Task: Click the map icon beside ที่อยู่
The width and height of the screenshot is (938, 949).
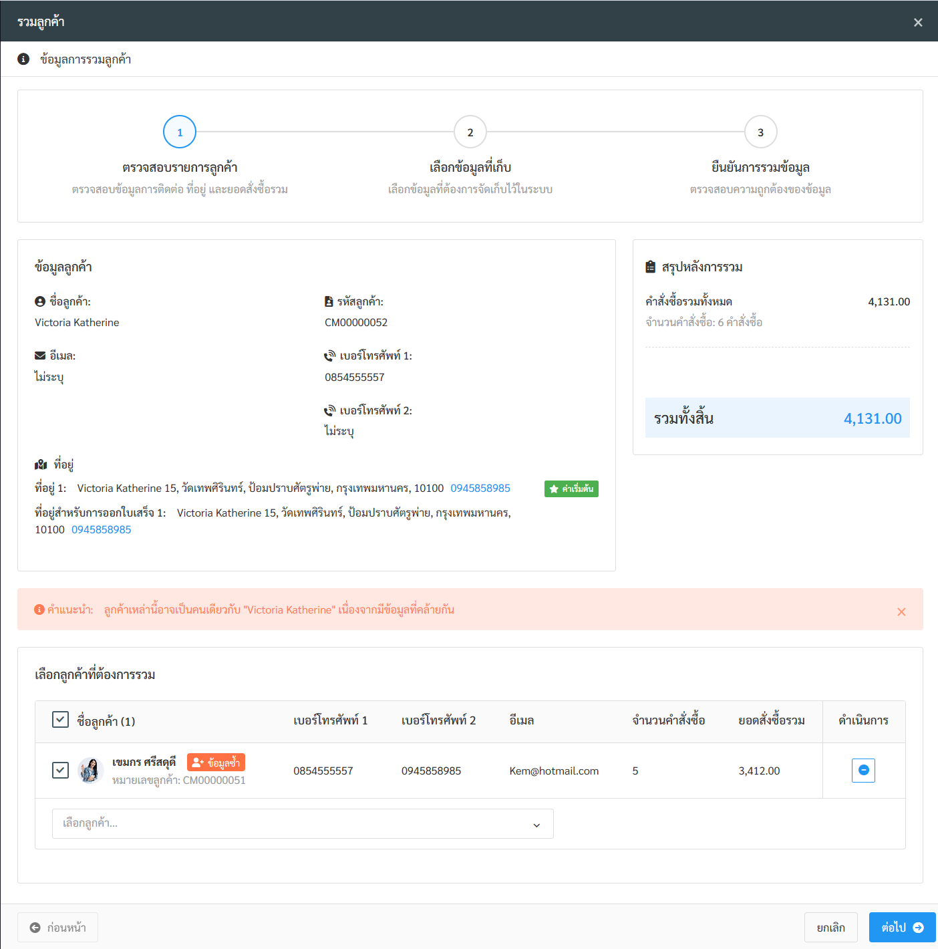Action: [x=41, y=464]
